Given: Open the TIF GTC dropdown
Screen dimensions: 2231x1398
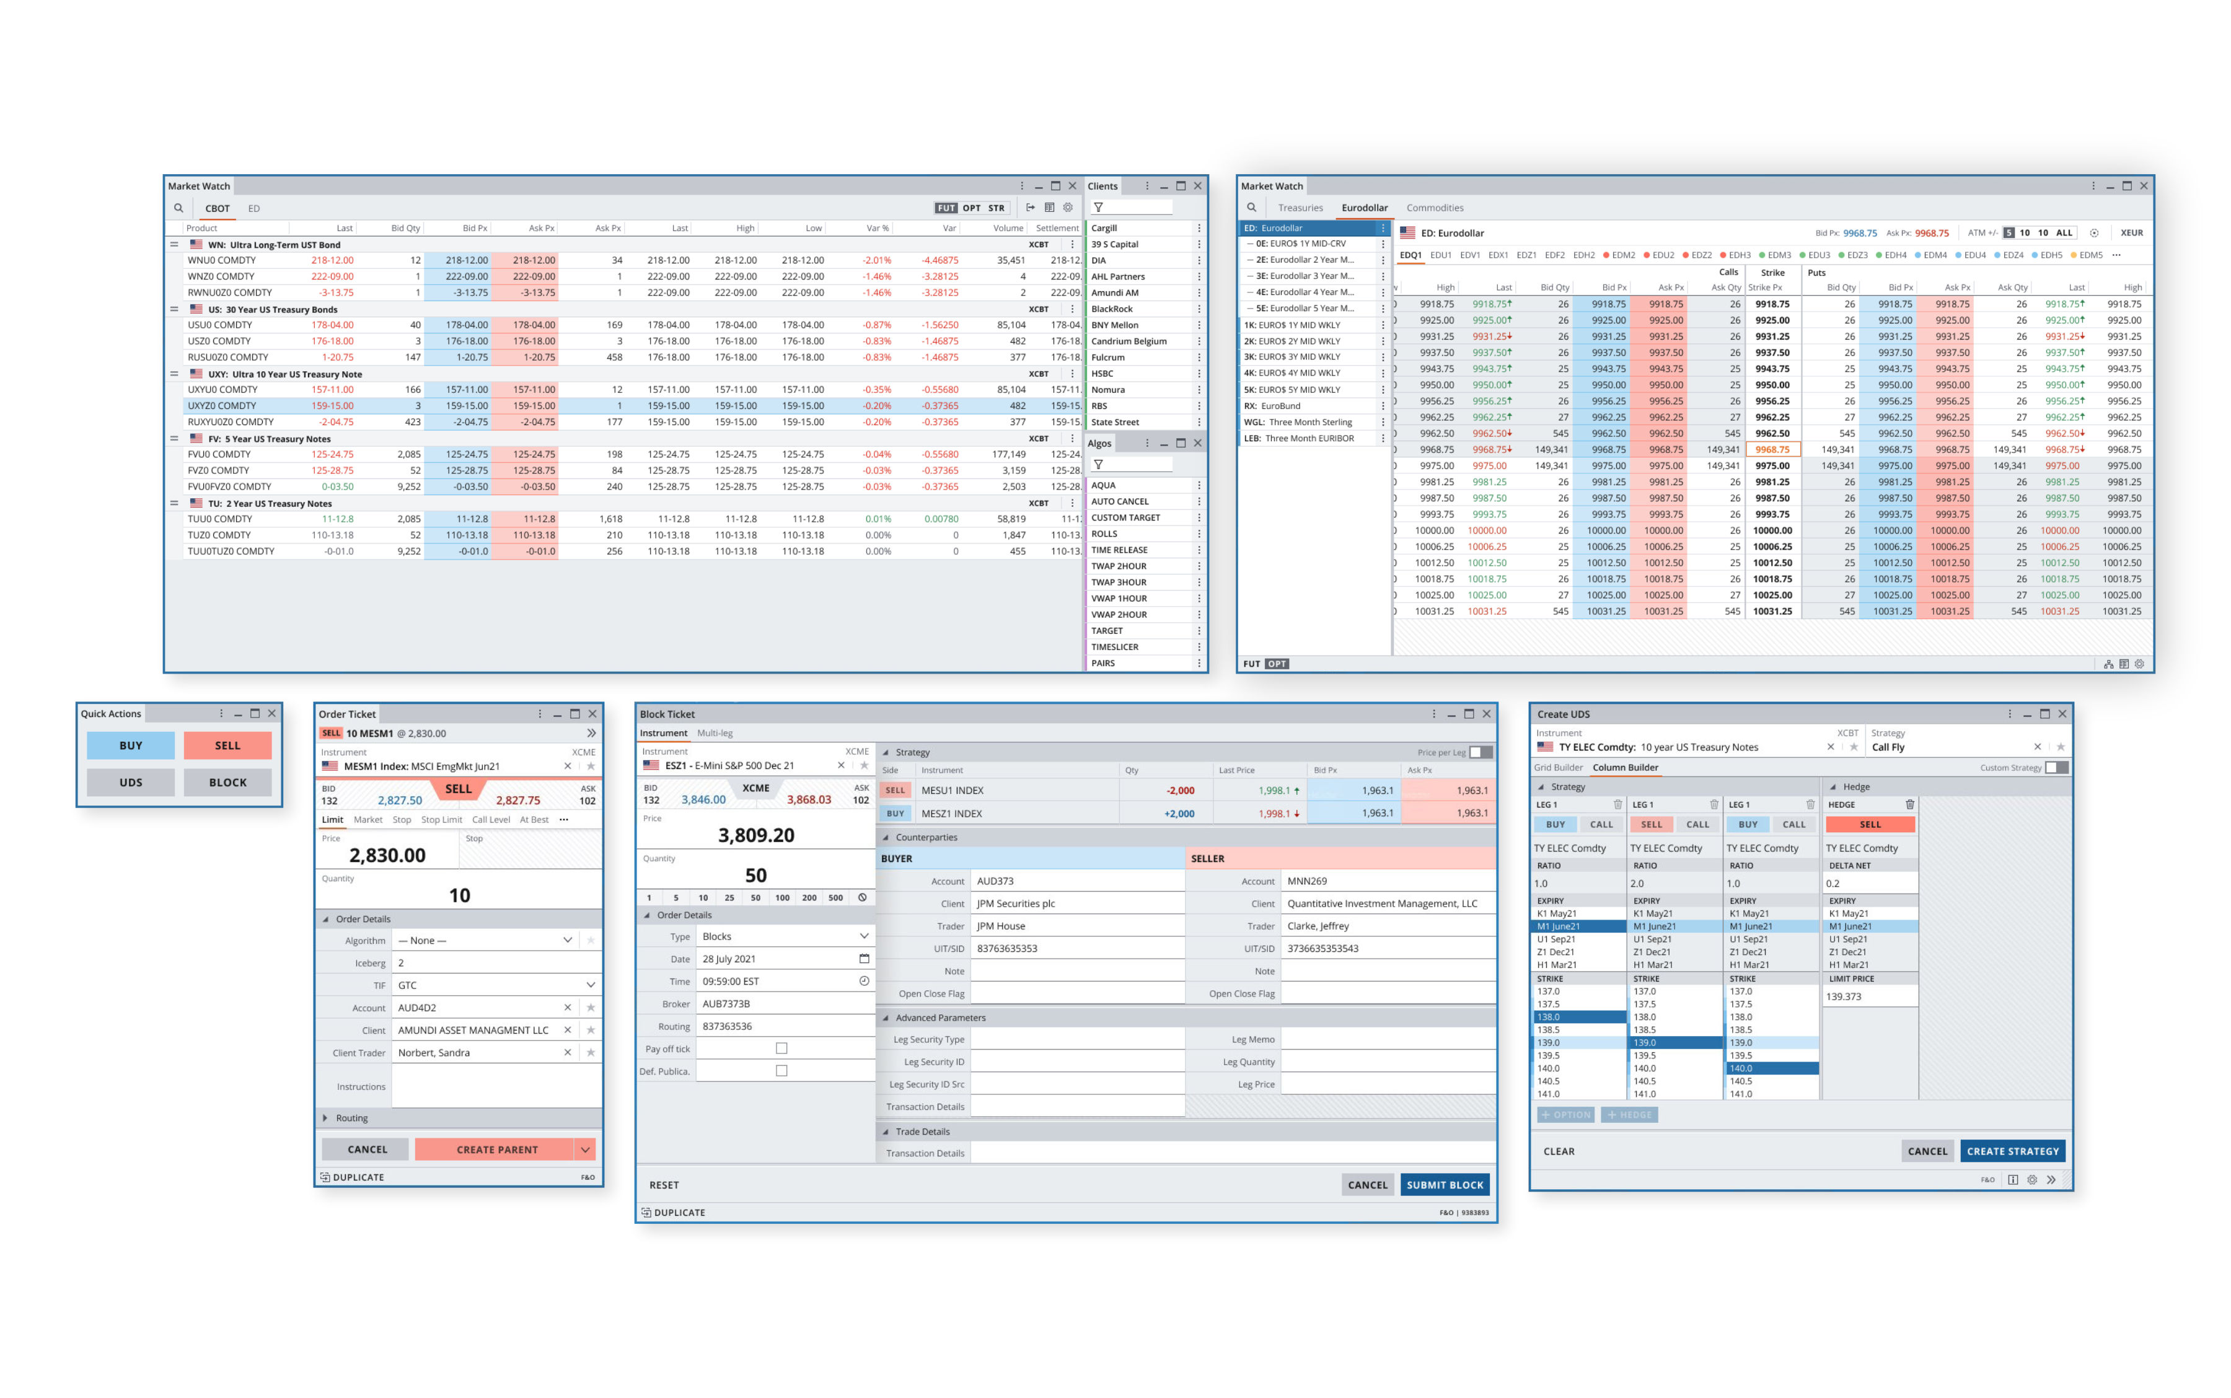Looking at the screenshot, I should [x=590, y=985].
